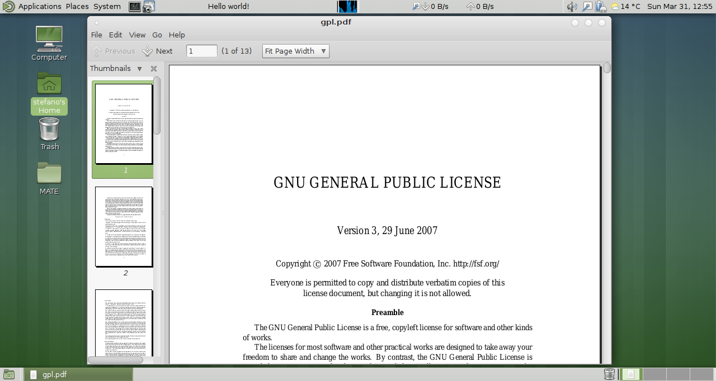Select the page 2 thumbnail
The height and width of the screenshot is (381, 716).
pyautogui.click(x=124, y=227)
